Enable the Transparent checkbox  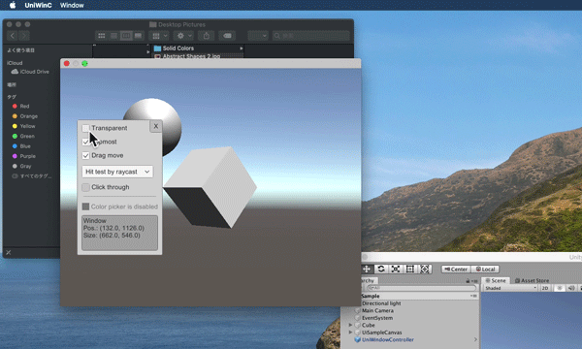[x=85, y=128]
